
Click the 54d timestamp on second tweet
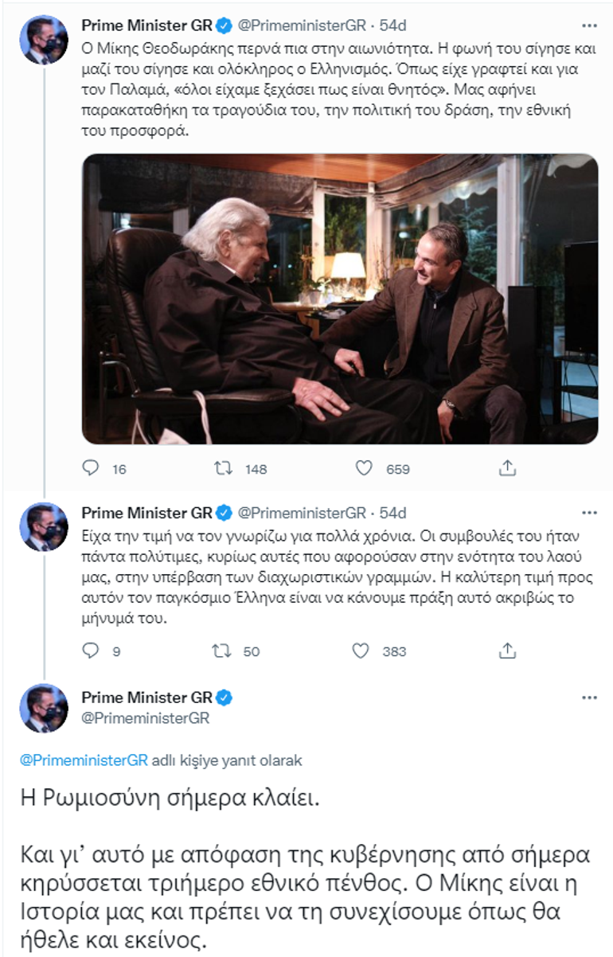pyautogui.click(x=392, y=512)
